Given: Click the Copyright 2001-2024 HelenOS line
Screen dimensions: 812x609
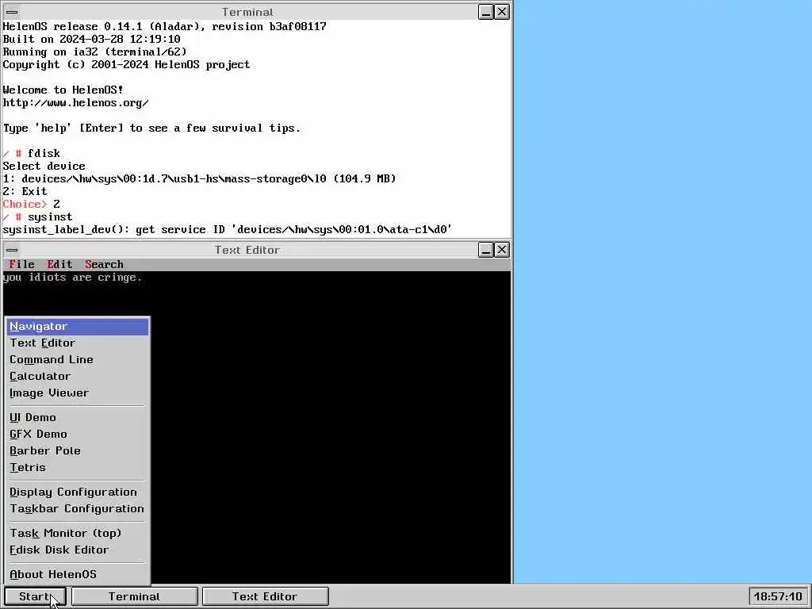Looking at the screenshot, I should point(126,65).
